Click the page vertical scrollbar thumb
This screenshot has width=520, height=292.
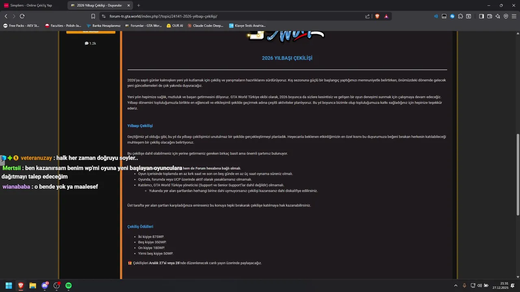coord(518,174)
